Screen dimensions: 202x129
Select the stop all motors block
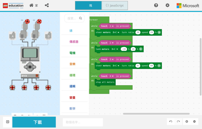coord(105,82)
